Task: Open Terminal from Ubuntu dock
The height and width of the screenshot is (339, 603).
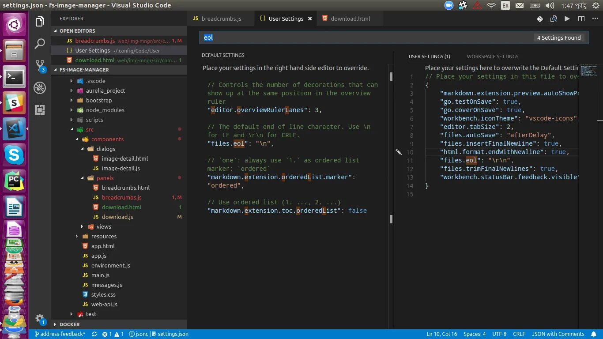Action: pos(14,77)
